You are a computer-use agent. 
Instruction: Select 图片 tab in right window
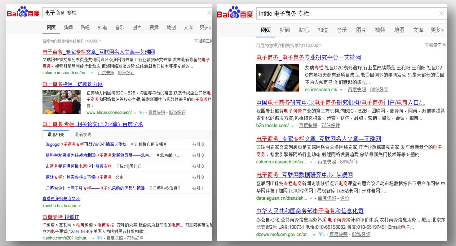[x=361, y=30]
